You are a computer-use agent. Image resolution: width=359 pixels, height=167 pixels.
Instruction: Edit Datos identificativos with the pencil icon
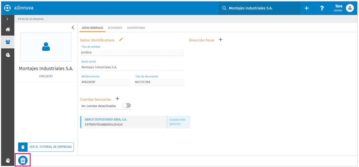[x=121, y=40]
